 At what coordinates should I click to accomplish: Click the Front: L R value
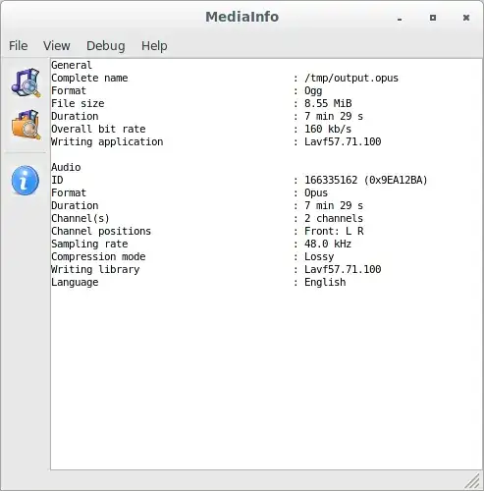click(x=334, y=231)
